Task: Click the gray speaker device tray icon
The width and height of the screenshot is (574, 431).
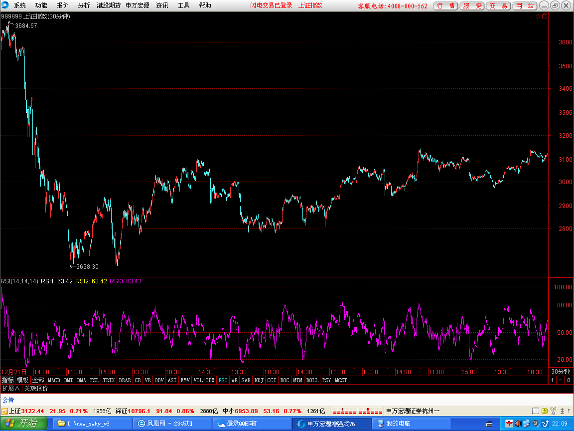Action: point(536,424)
